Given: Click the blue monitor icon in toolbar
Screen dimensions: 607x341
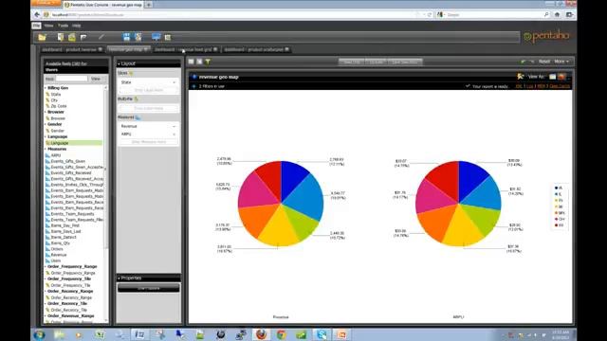Looking at the screenshot, I should click(x=156, y=37).
